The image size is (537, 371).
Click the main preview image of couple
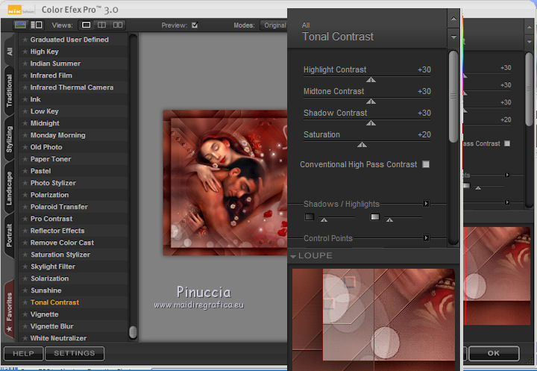click(x=225, y=183)
